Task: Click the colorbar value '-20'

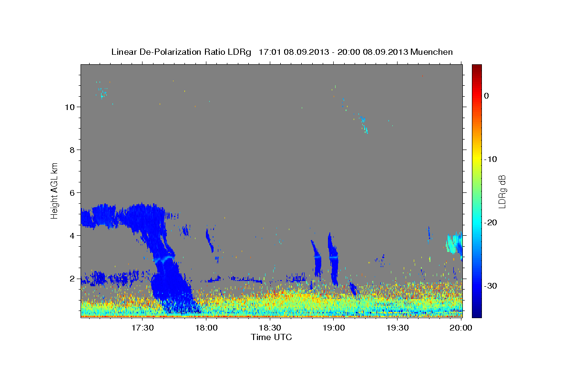Action: (491, 222)
